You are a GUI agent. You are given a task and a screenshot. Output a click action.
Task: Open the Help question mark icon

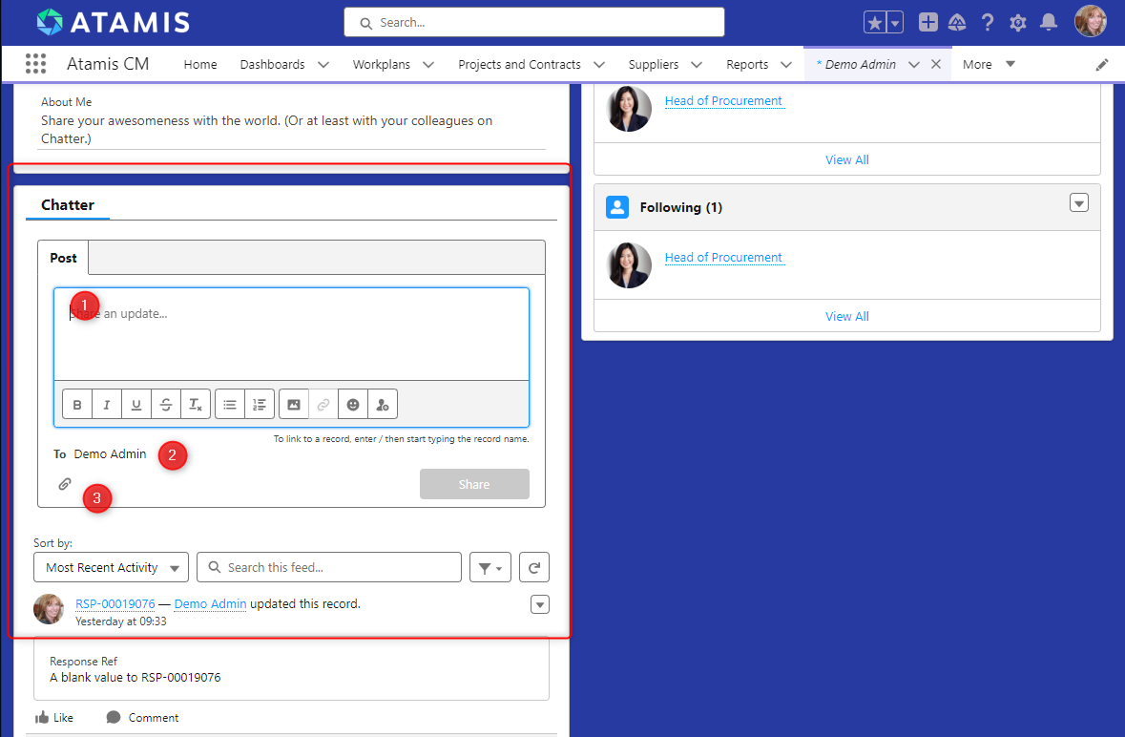tap(988, 22)
